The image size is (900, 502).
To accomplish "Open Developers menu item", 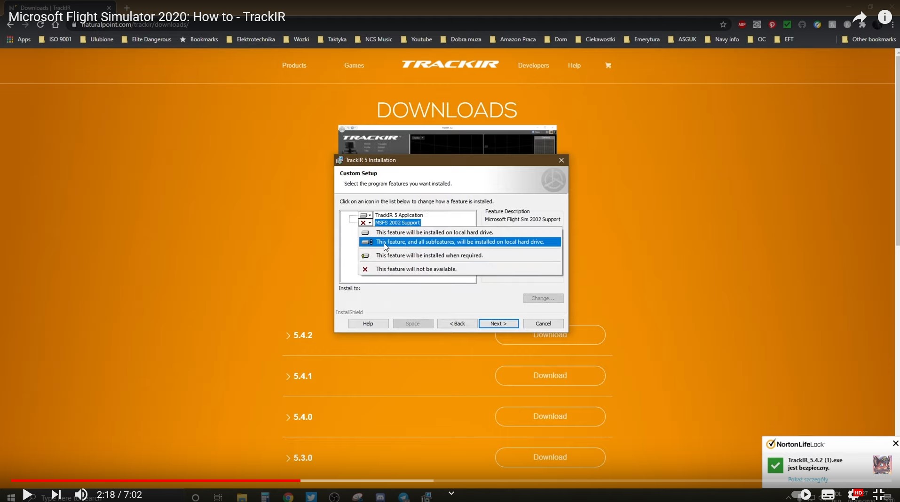I will [x=533, y=65].
